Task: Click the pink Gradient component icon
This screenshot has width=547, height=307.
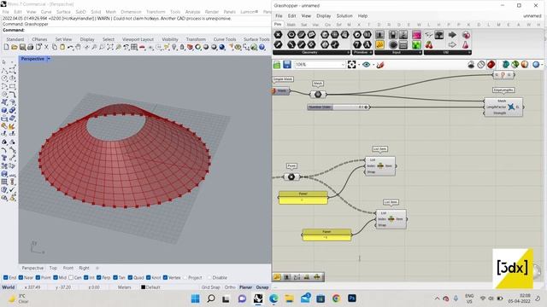Action: [416, 34]
